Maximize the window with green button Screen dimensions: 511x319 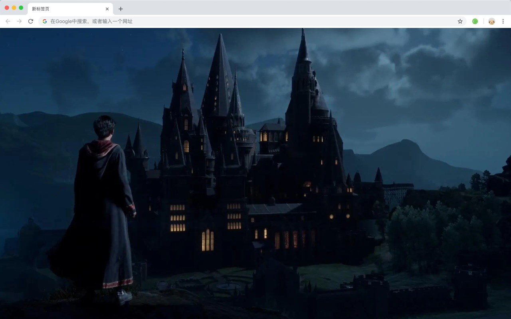point(21,8)
